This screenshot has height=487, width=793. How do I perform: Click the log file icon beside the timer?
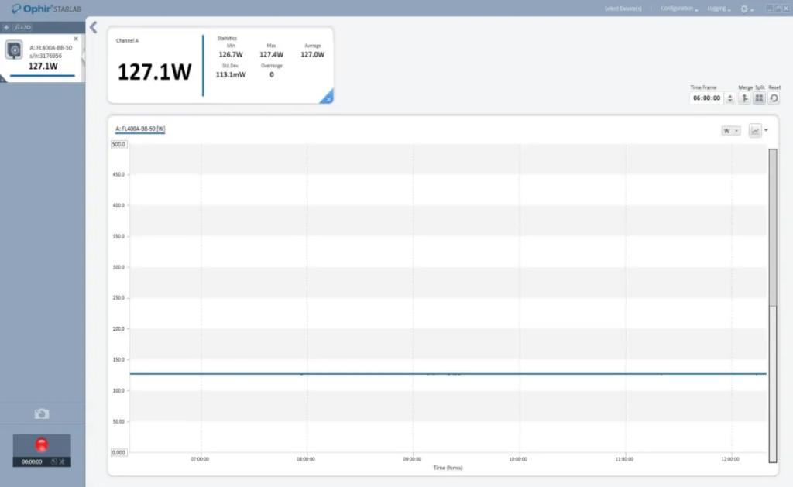(x=54, y=461)
